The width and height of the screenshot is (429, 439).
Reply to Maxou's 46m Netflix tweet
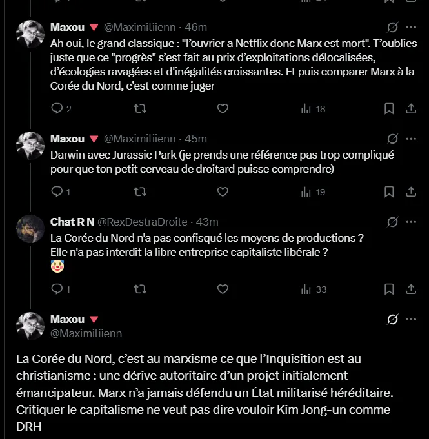(x=61, y=109)
